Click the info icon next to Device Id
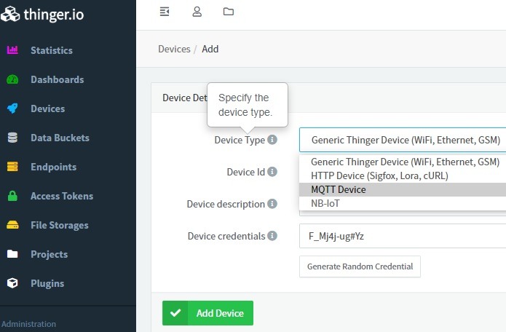The height and width of the screenshot is (332, 506). coord(272,172)
